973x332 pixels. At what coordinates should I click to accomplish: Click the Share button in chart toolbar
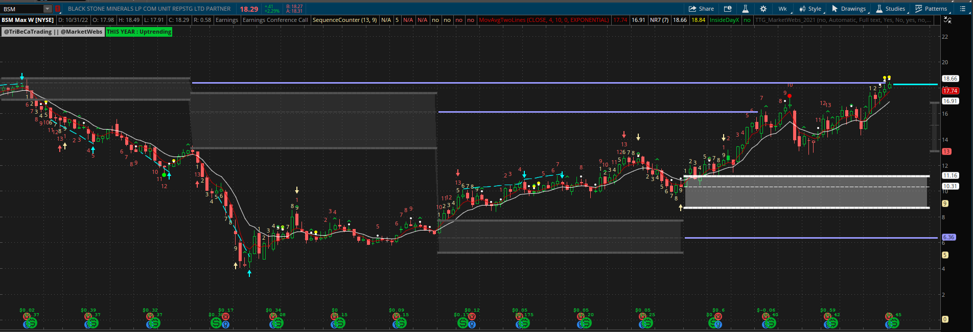701,9
